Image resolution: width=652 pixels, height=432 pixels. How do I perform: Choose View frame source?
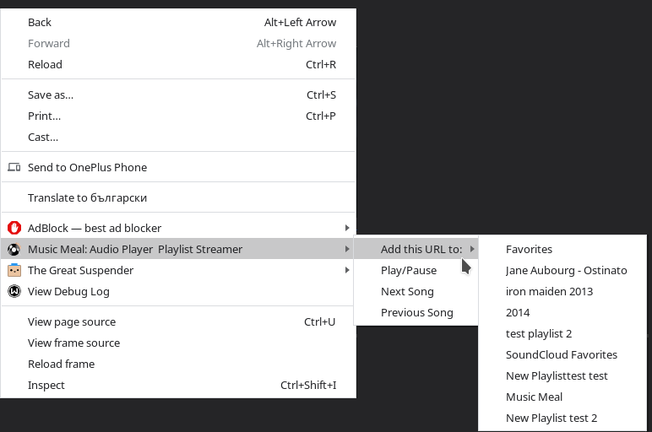pos(178,343)
